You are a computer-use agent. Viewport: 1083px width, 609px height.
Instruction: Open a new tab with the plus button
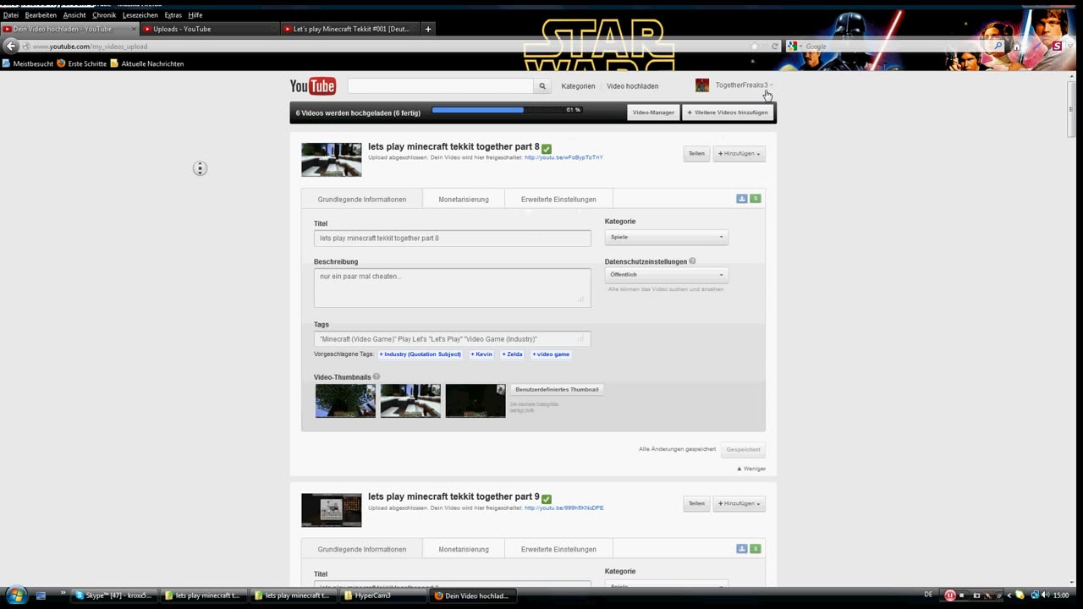coord(428,29)
